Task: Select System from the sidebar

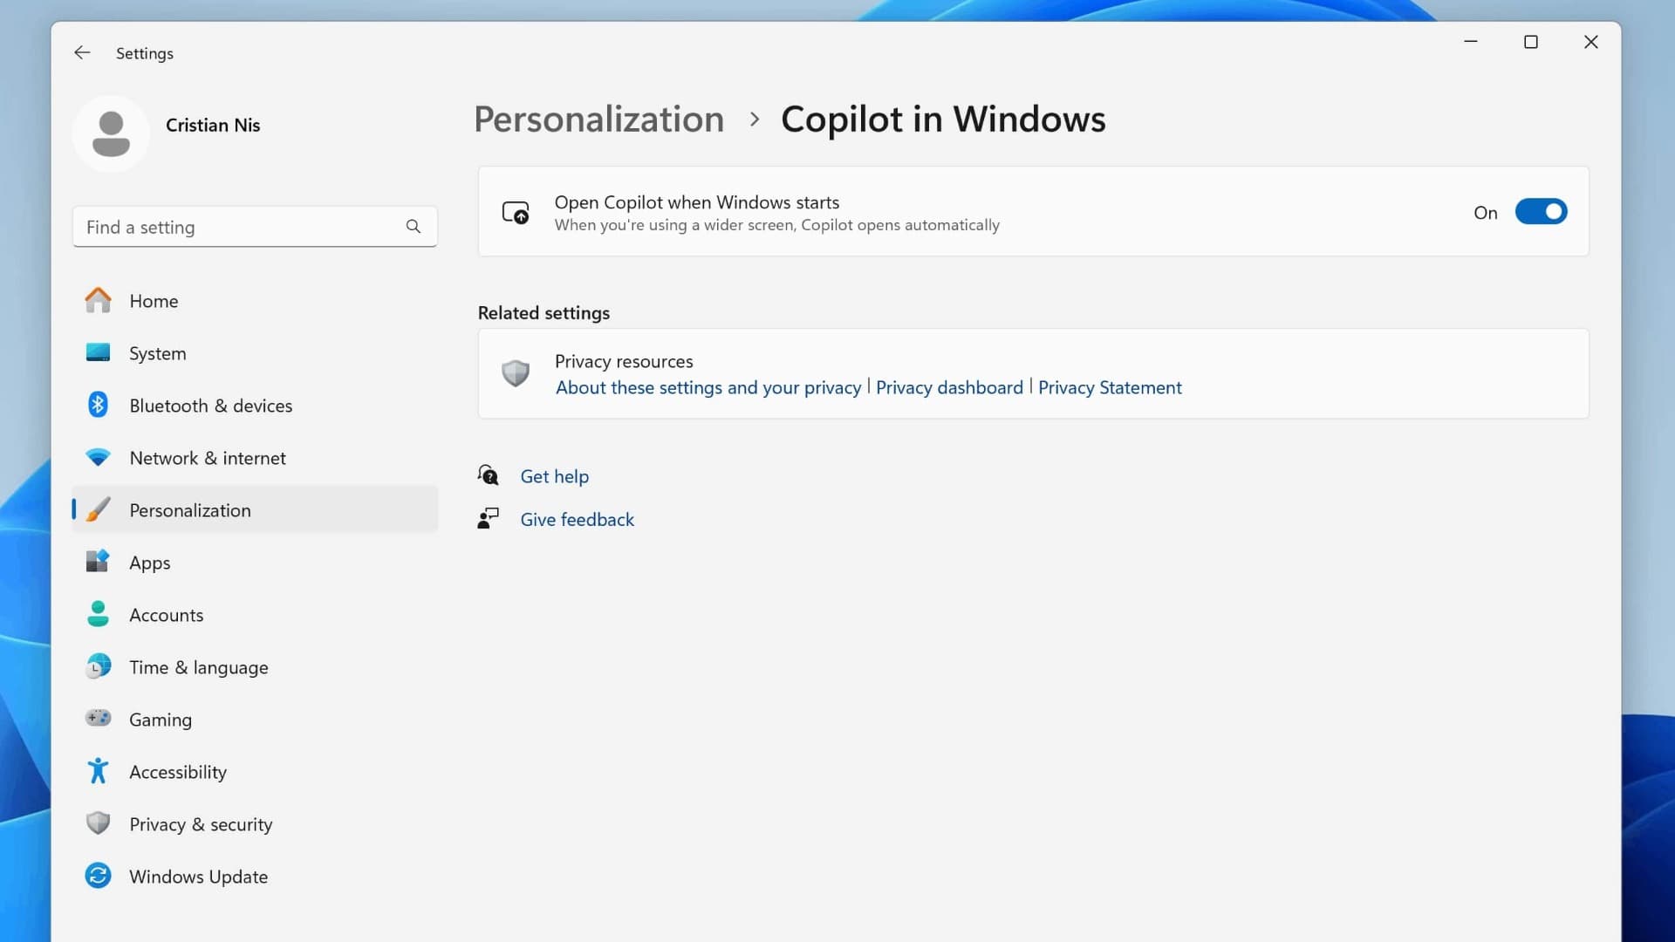Action: [158, 352]
